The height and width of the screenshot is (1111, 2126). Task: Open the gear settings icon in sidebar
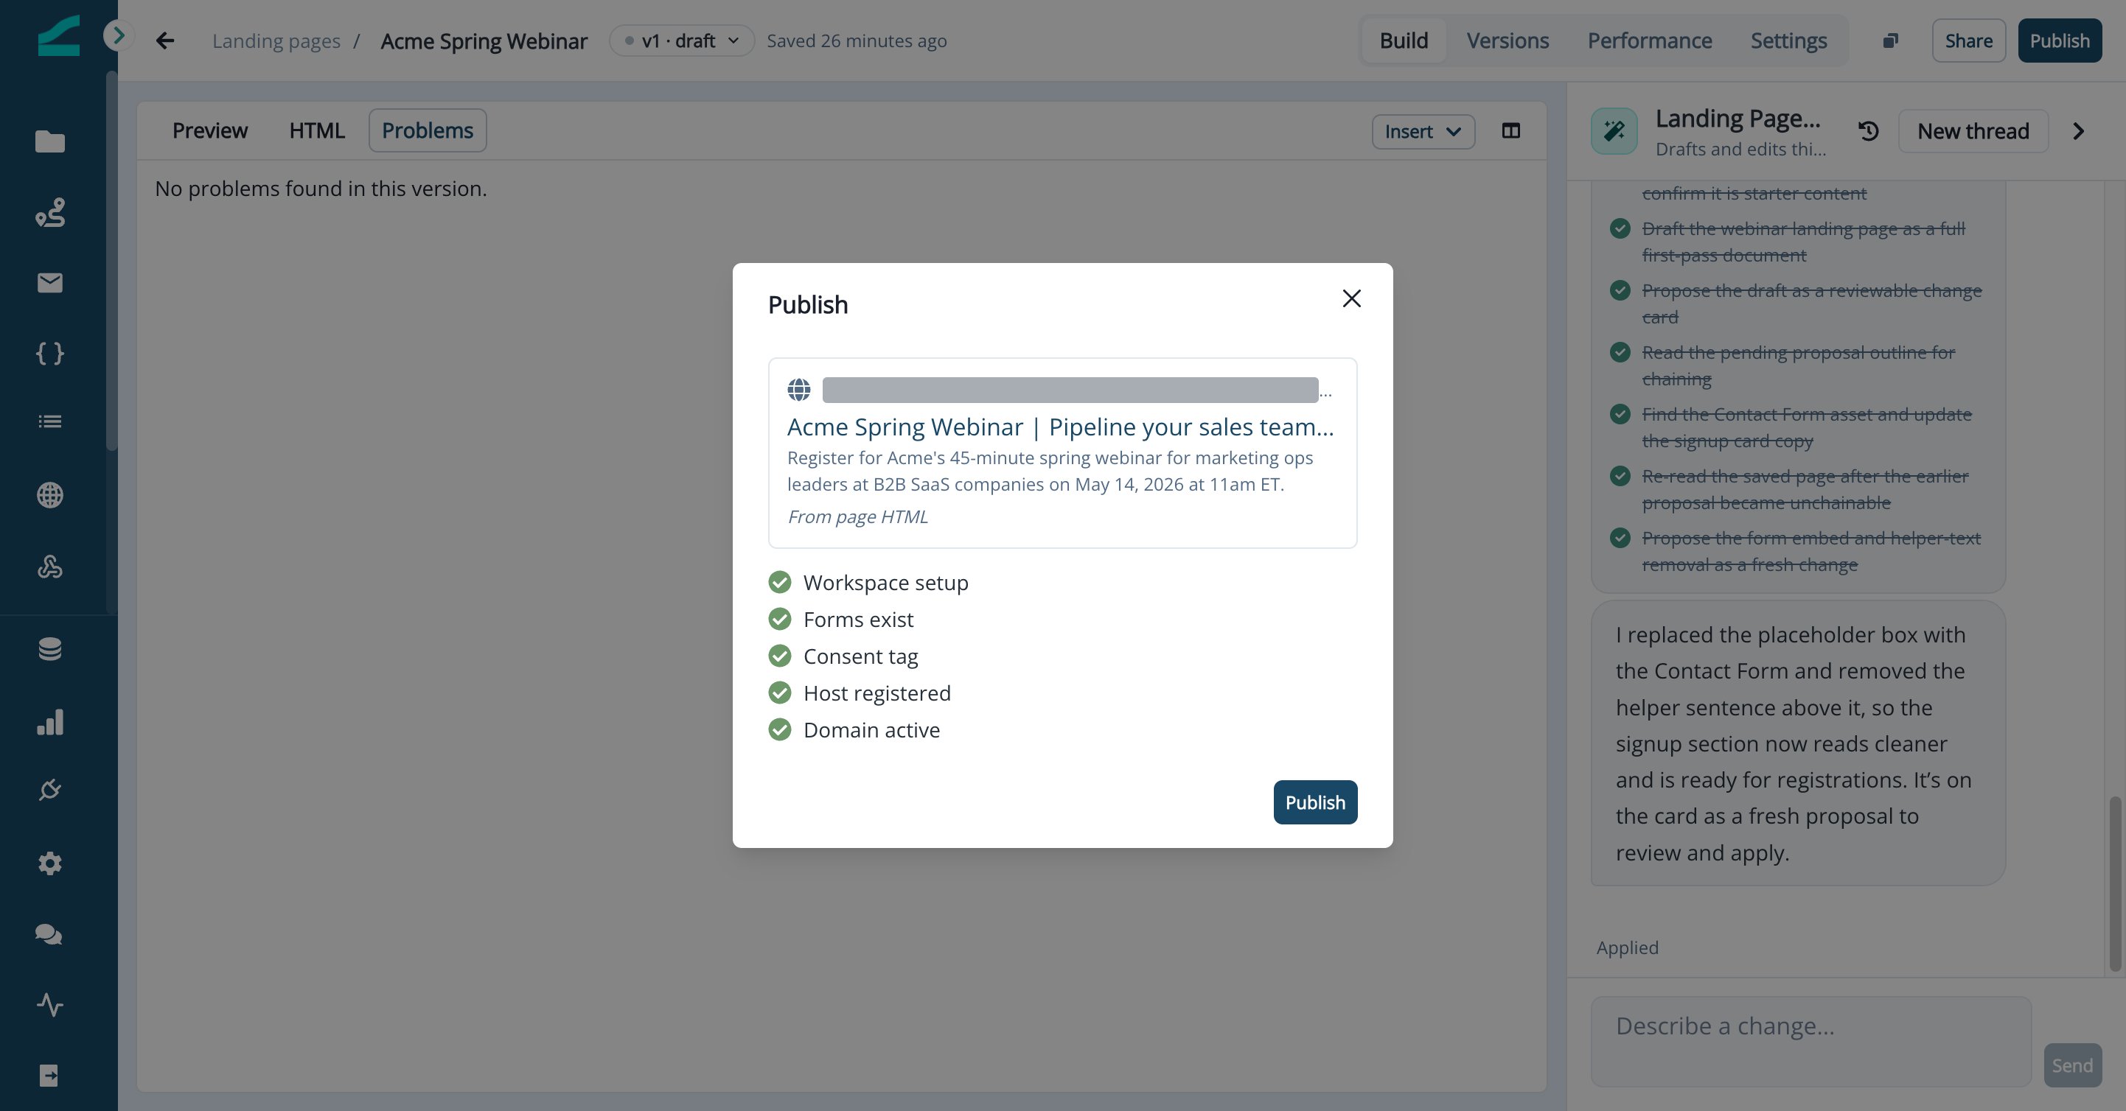[49, 863]
